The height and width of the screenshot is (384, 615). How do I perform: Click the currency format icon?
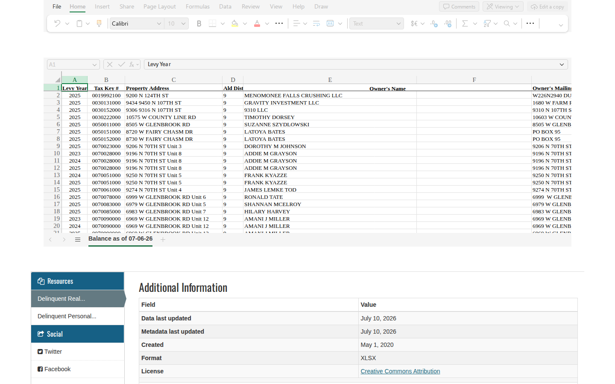[414, 23]
